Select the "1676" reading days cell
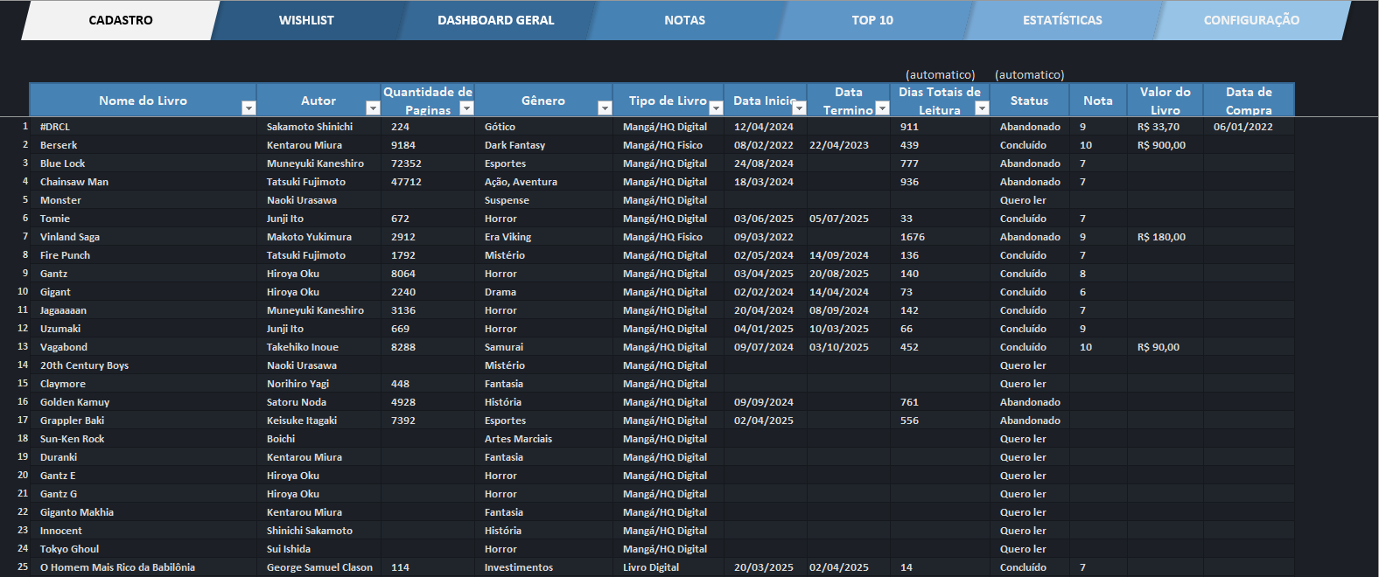Screen dimensions: 1379x577 tap(940, 237)
